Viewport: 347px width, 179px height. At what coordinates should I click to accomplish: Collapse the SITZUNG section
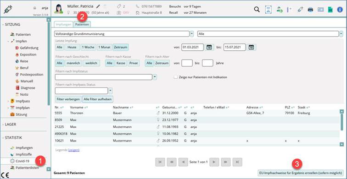[3, 25]
